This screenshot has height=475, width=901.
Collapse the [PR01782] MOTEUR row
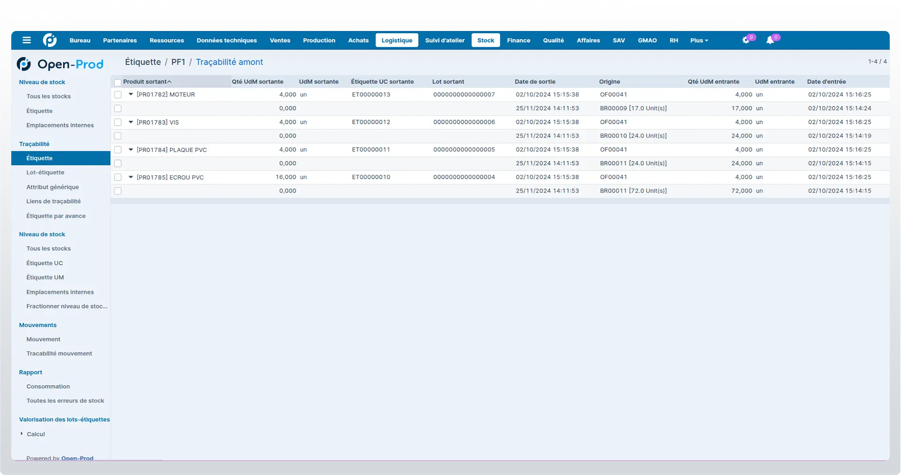pos(131,94)
